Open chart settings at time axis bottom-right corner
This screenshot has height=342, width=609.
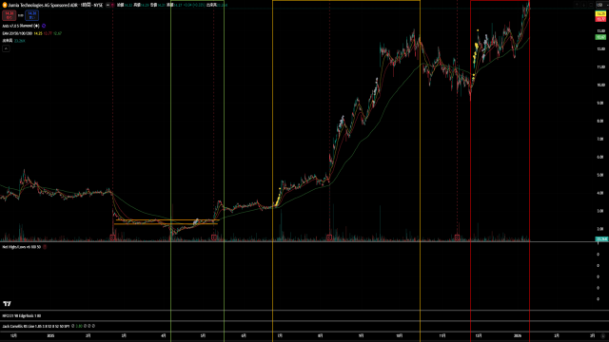pos(602,335)
